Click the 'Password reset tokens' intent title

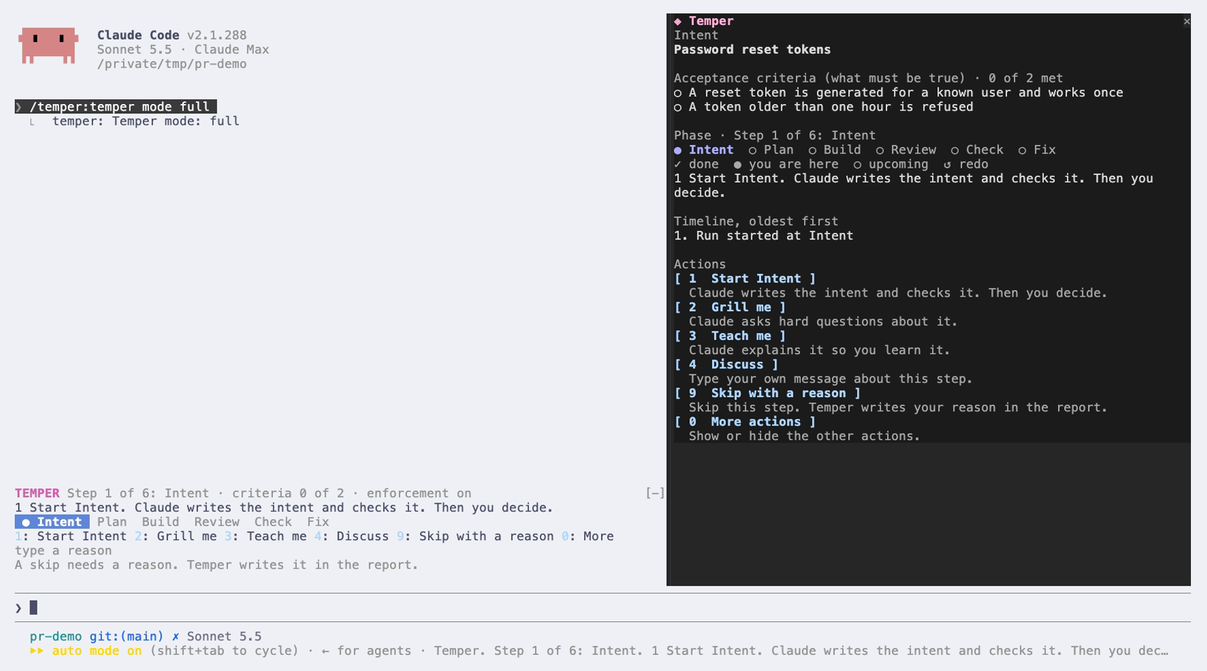(x=752, y=50)
